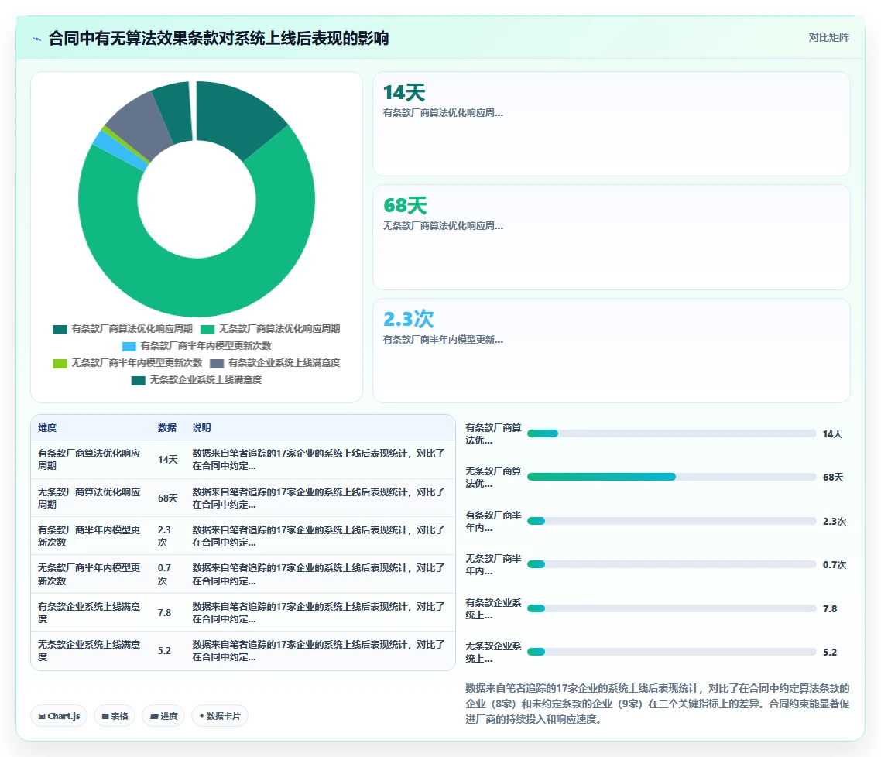Click the 5.2 progress bar
The width and height of the screenshot is (881, 757).
point(671,652)
